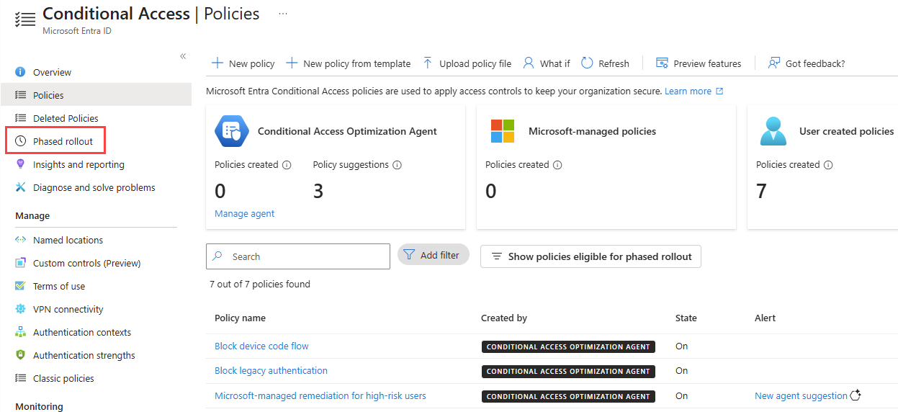Click the Manage agent link

[x=244, y=214]
